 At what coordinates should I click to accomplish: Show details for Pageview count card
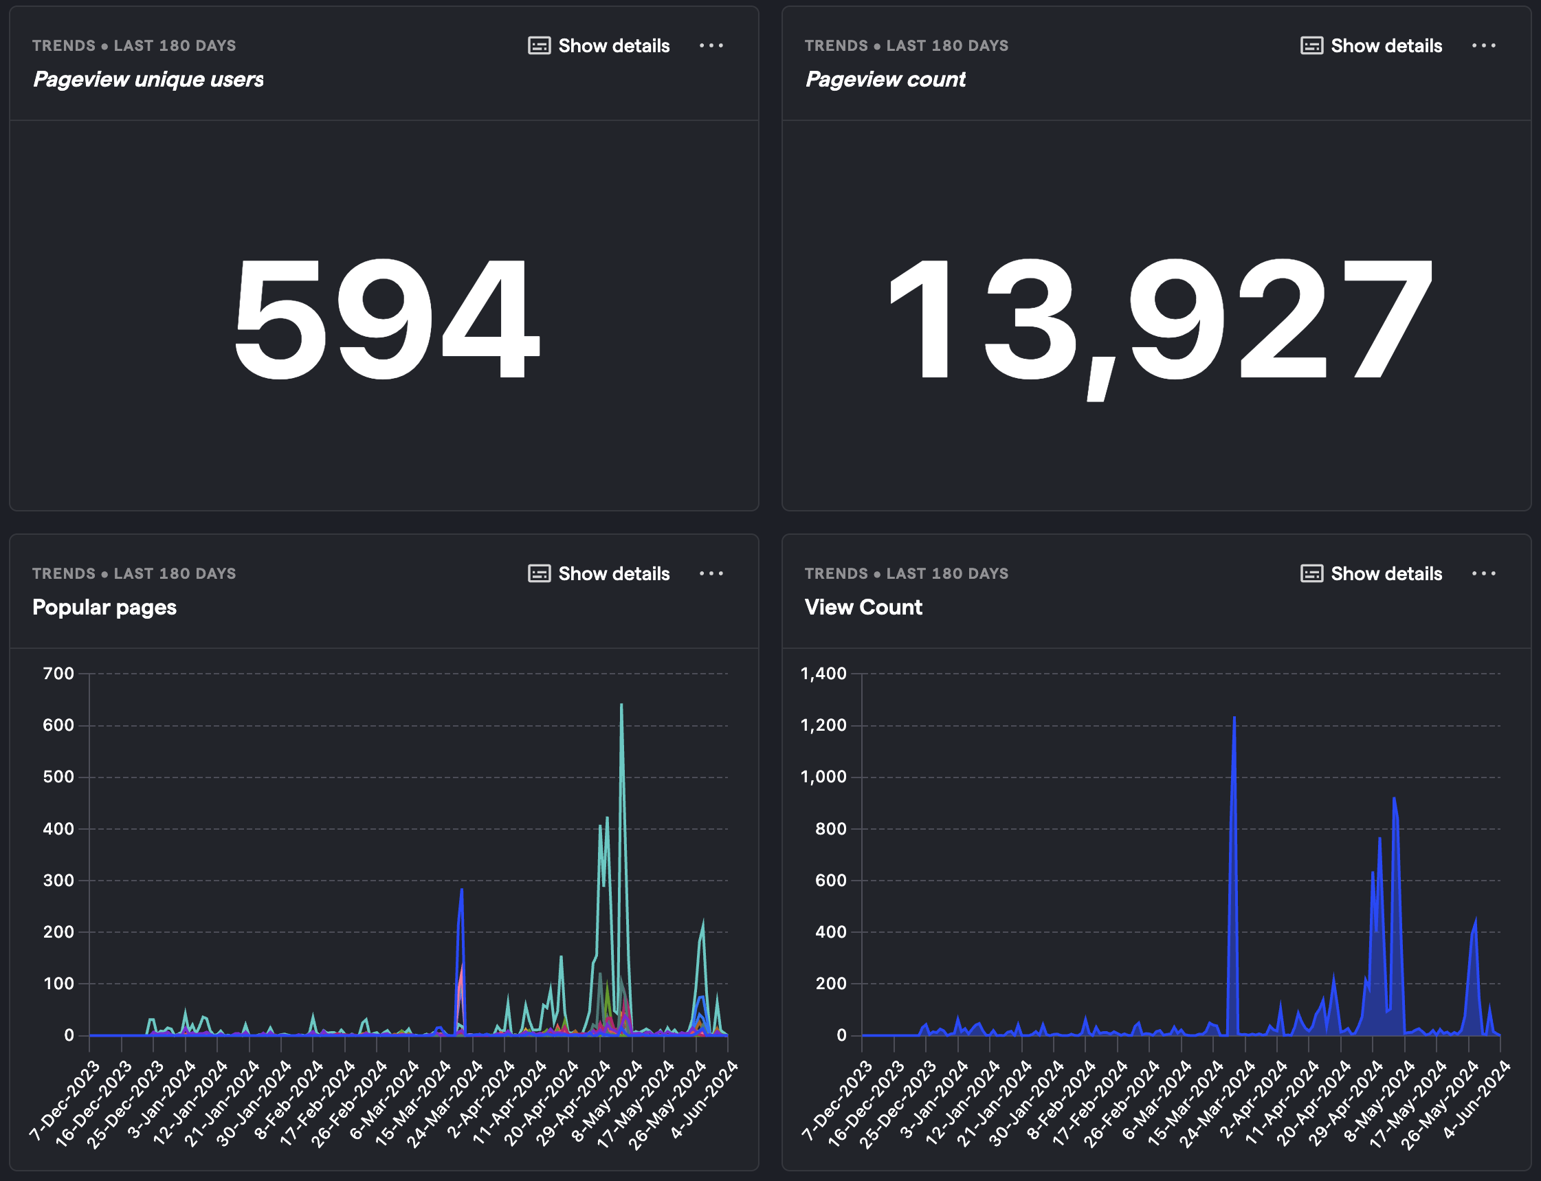tap(1371, 45)
